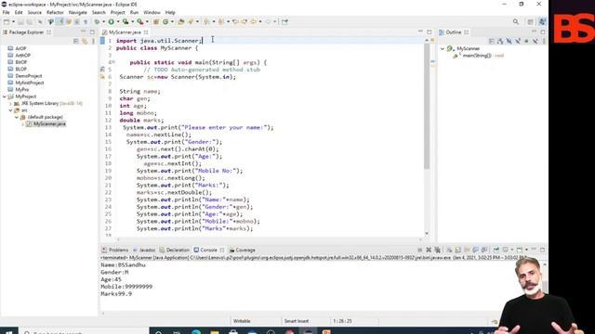595x334 pixels.
Task: Click editor scroll down arrow
Action: tap(427, 233)
